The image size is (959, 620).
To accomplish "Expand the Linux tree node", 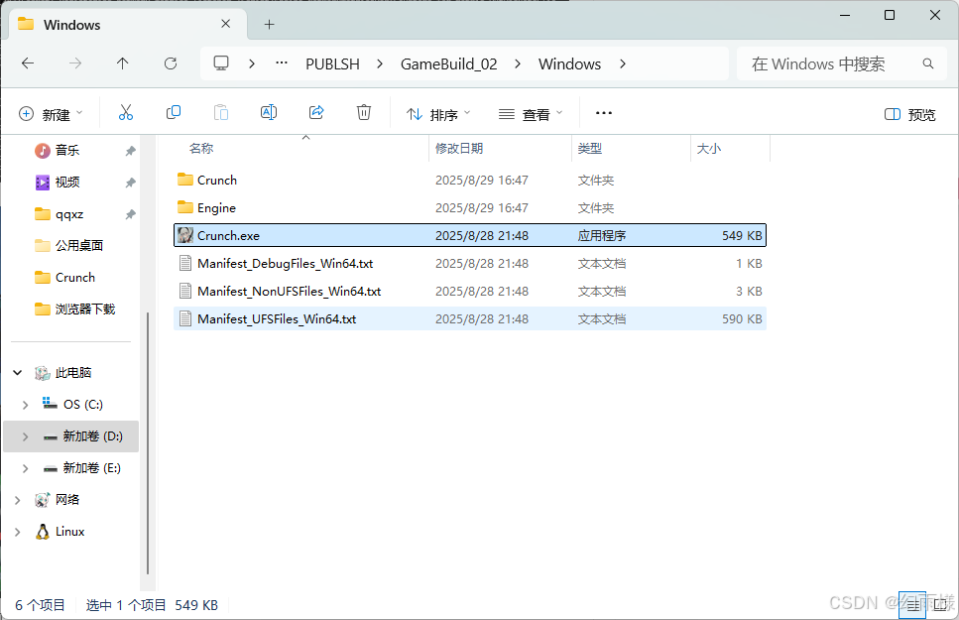I will tap(18, 532).
